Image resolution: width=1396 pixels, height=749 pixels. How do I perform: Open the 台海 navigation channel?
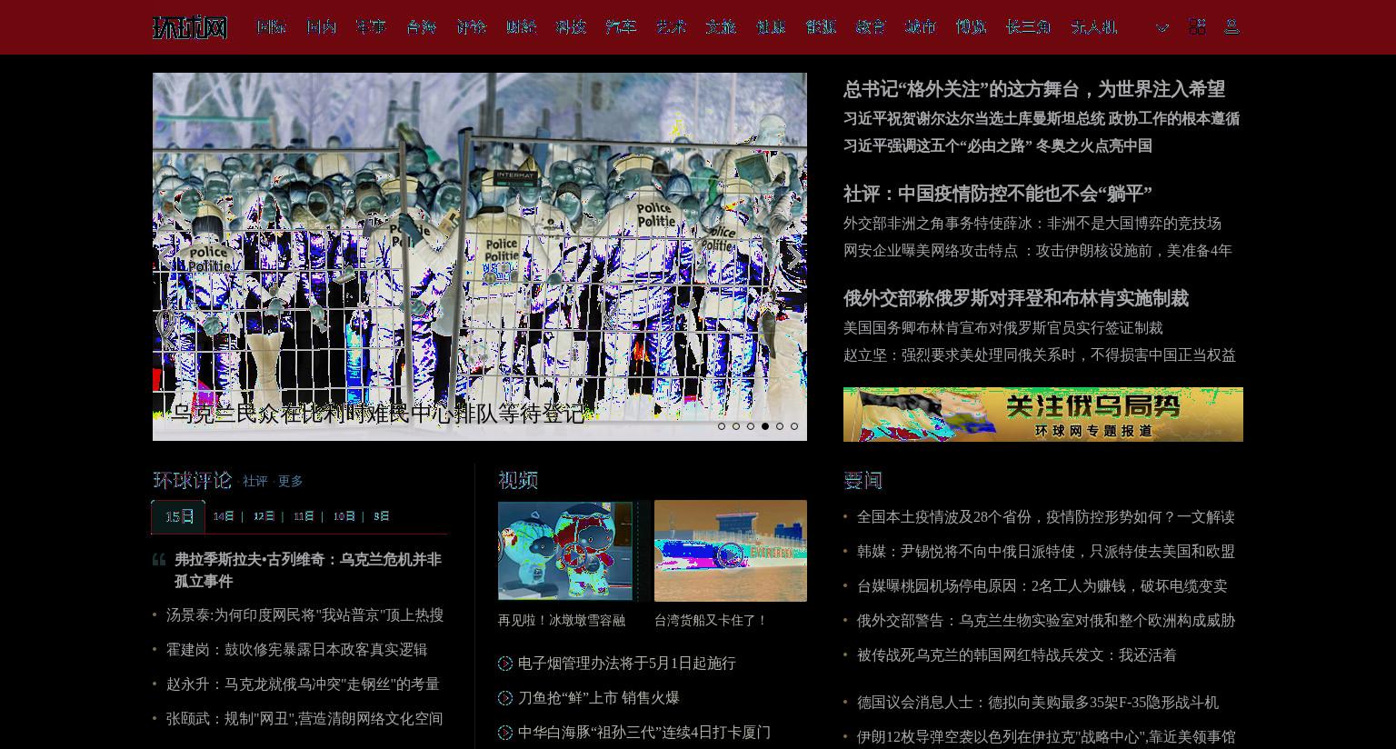point(421,27)
